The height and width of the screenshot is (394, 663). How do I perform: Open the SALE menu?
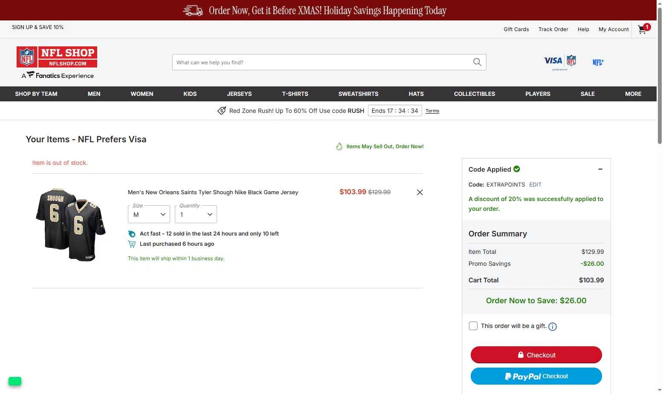click(x=588, y=94)
